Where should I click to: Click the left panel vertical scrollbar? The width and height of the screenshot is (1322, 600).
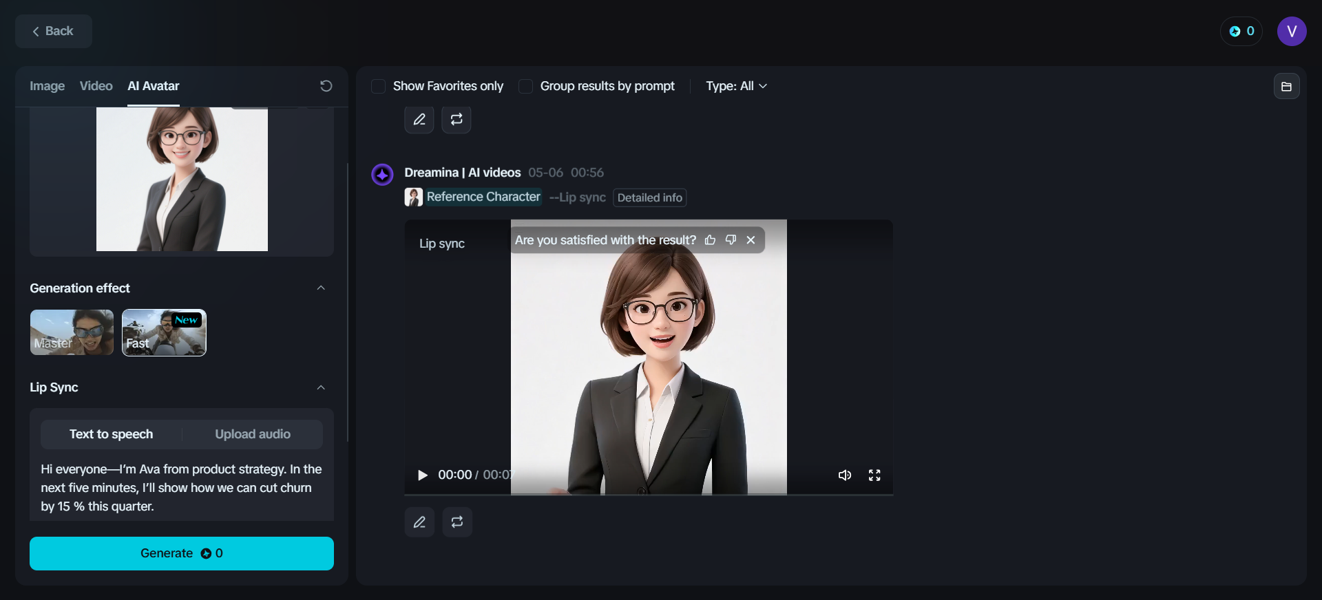348,303
